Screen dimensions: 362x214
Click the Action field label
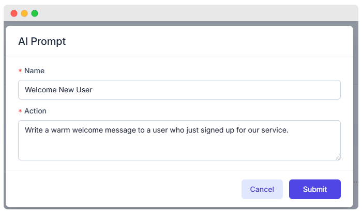click(35, 111)
